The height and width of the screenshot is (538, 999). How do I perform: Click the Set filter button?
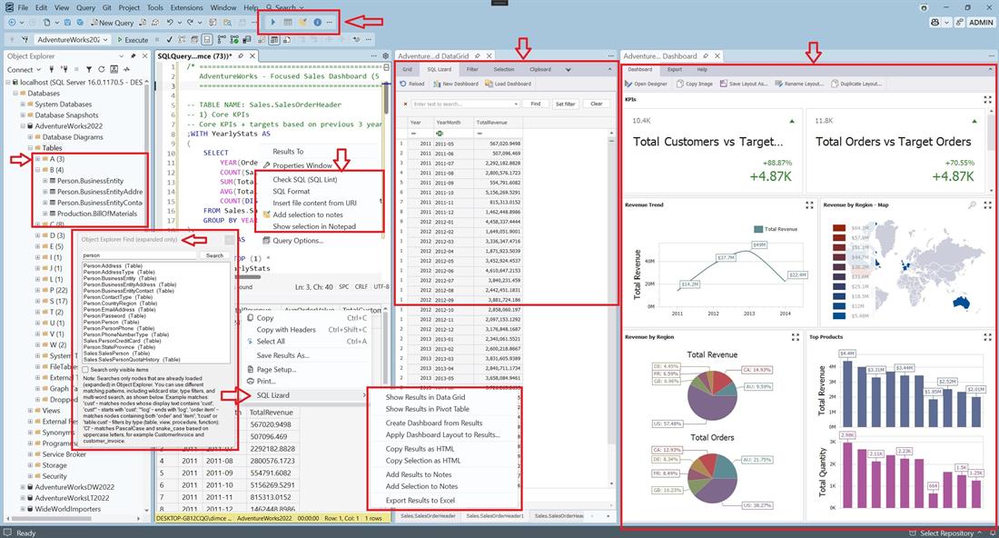click(565, 104)
